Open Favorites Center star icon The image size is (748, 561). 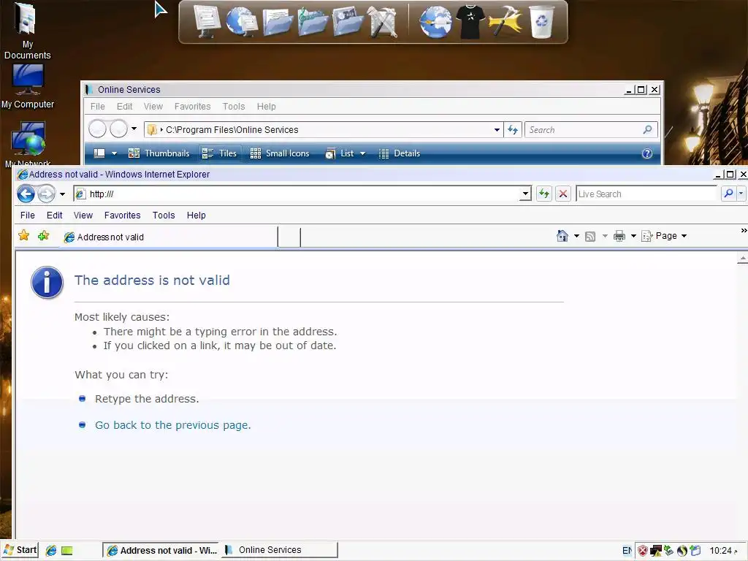(23, 236)
